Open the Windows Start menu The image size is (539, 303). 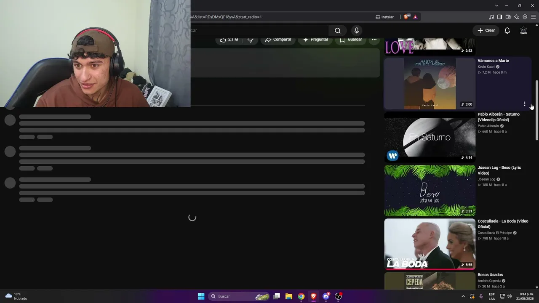pyautogui.click(x=201, y=296)
